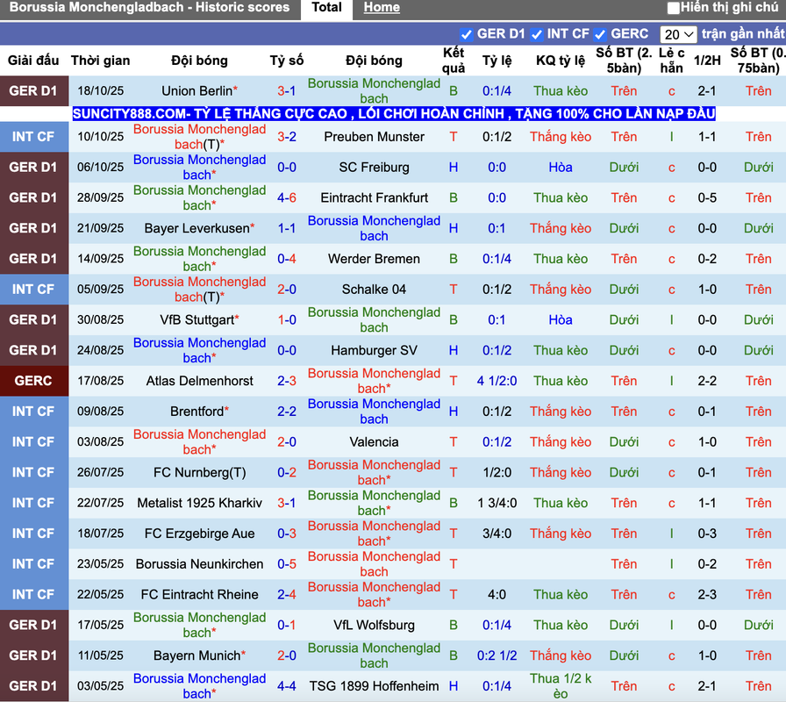The image size is (786, 702).
Task: Click 'Hòa' result in SC Freiburg row
Action: (561, 168)
